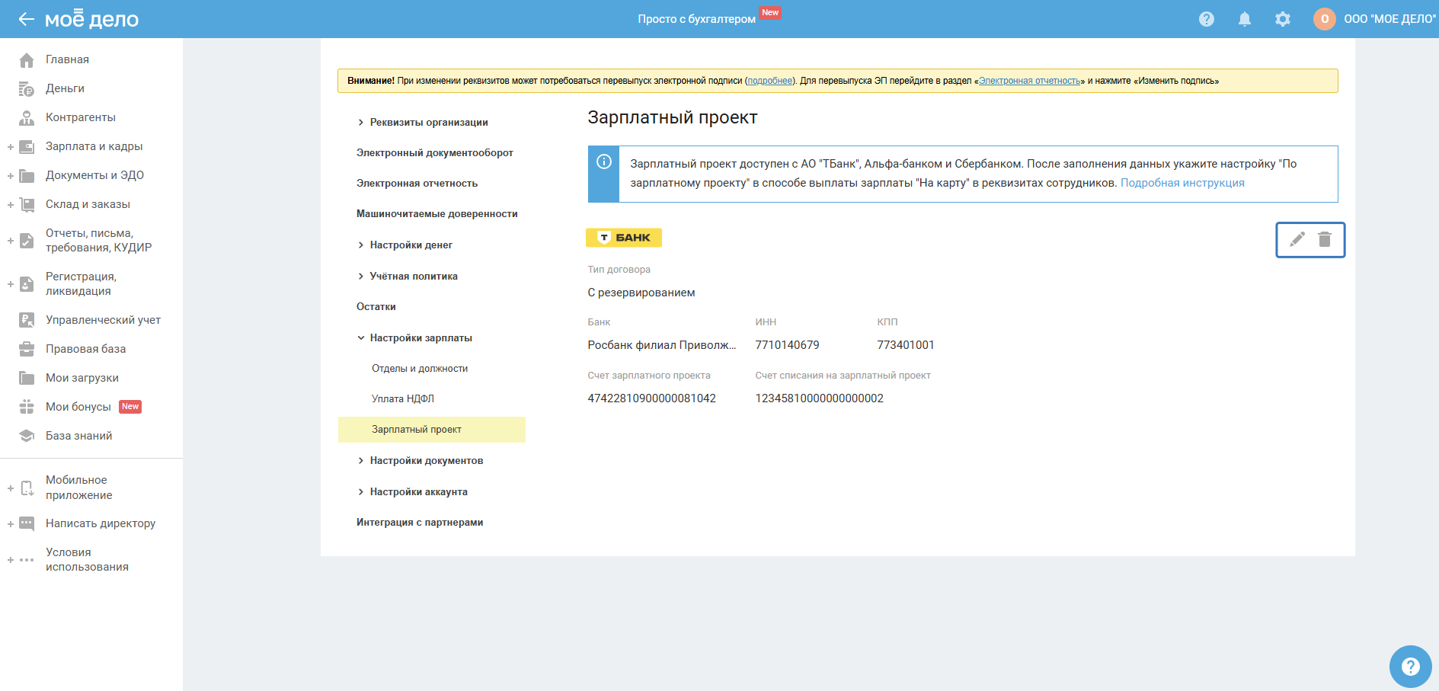Click payroll account 47422810900000081042
1439x691 pixels.
coord(652,398)
